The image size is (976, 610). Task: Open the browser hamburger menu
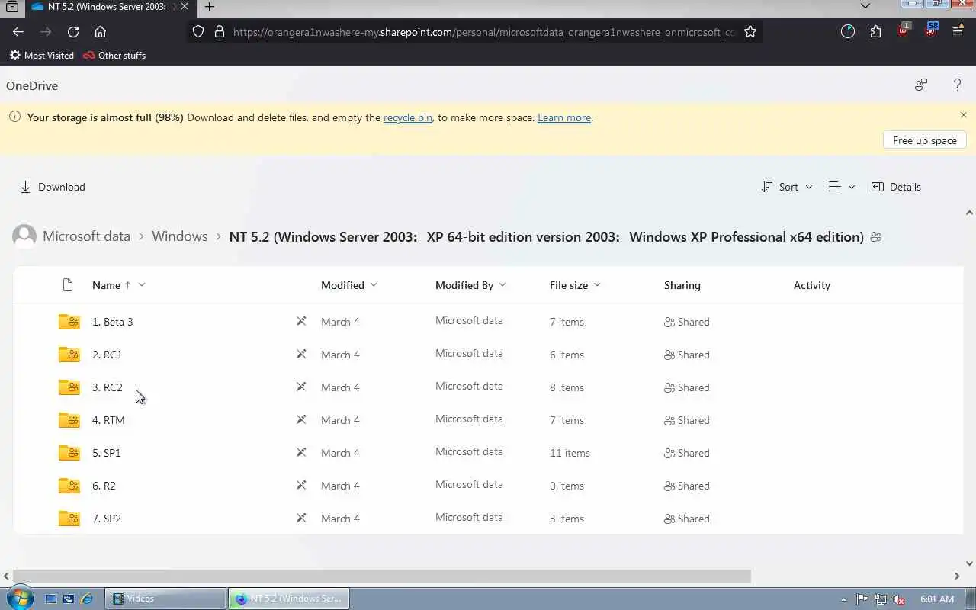(958, 32)
